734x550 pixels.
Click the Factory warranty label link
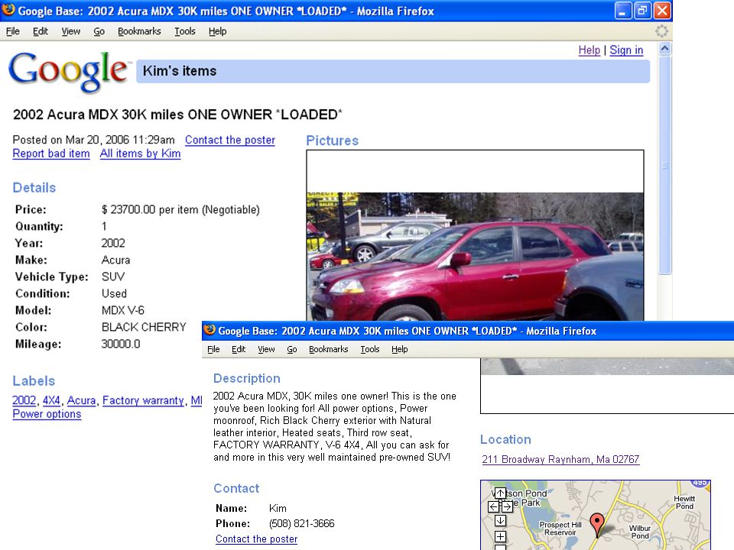click(x=143, y=400)
